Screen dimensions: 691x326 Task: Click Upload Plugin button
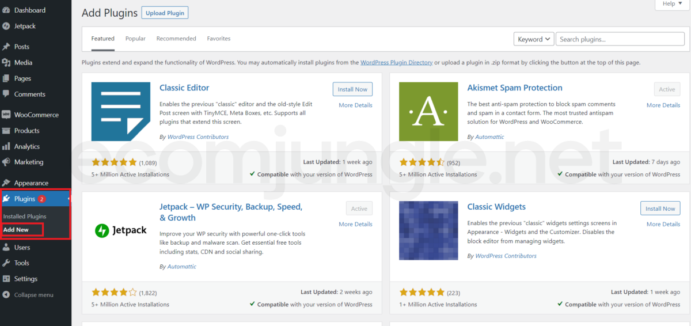coord(165,13)
